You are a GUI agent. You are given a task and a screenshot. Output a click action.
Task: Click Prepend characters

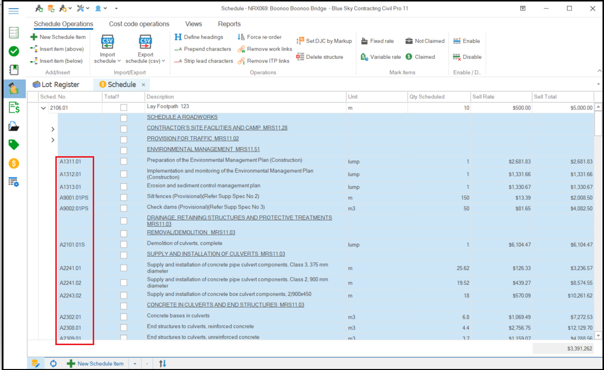click(203, 49)
